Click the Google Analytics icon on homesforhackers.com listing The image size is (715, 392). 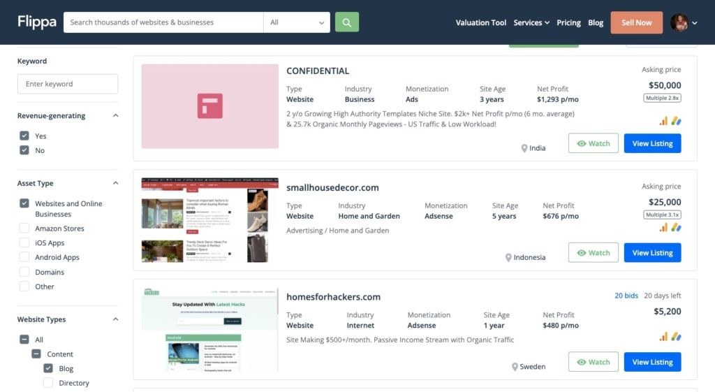click(663, 337)
